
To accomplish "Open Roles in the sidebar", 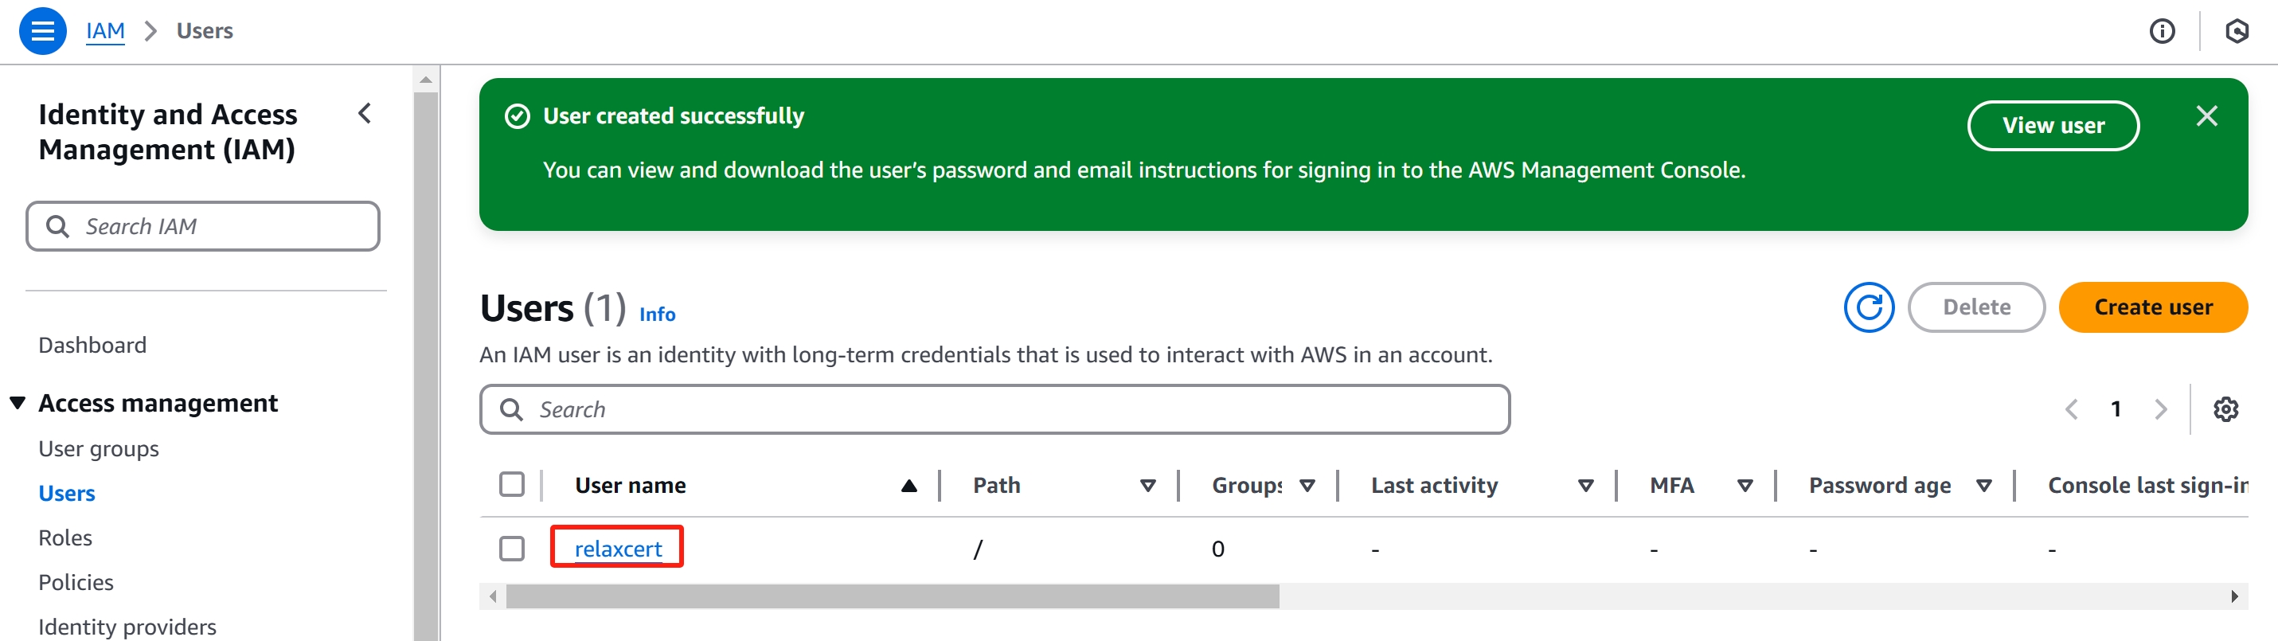I will pos(65,537).
